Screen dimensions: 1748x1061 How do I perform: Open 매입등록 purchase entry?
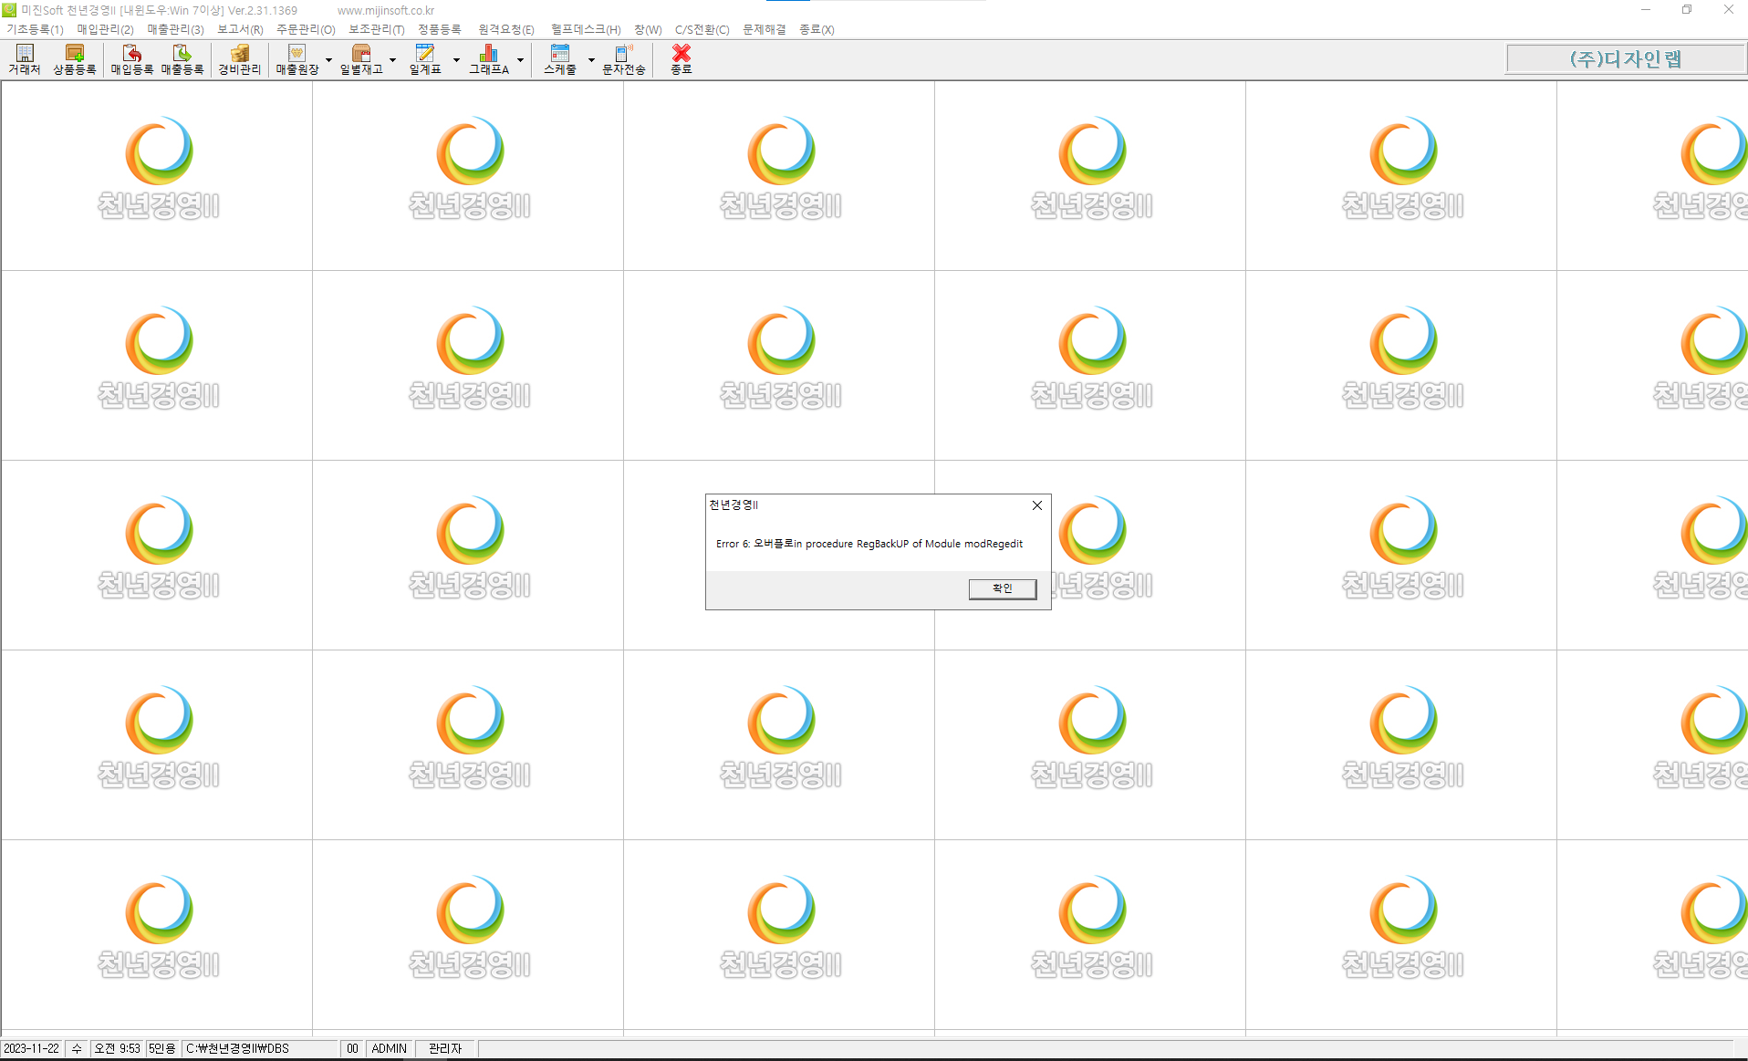click(132, 59)
